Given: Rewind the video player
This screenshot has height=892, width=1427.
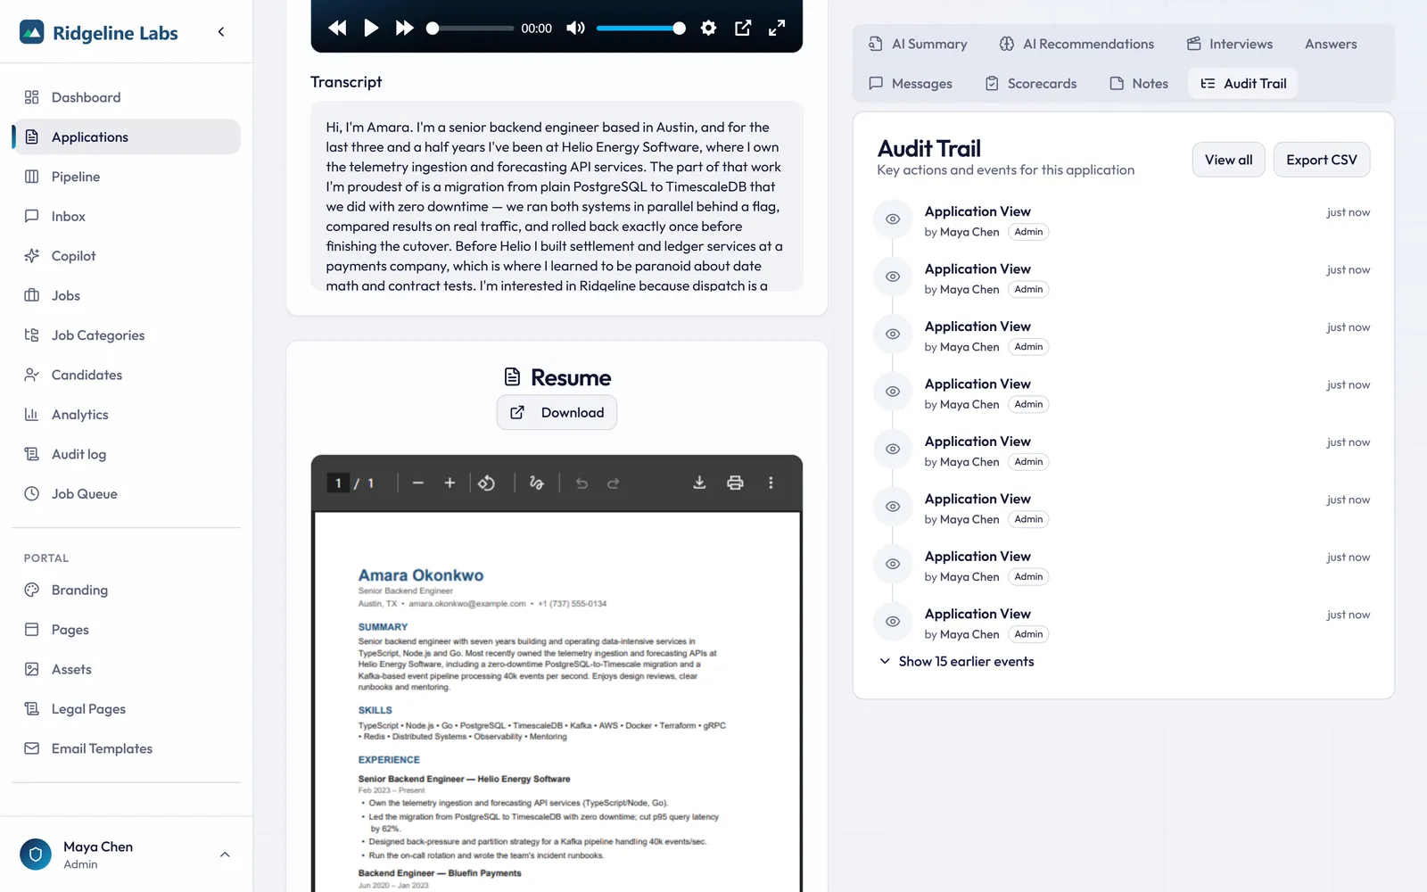Looking at the screenshot, I should [x=337, y=28].
